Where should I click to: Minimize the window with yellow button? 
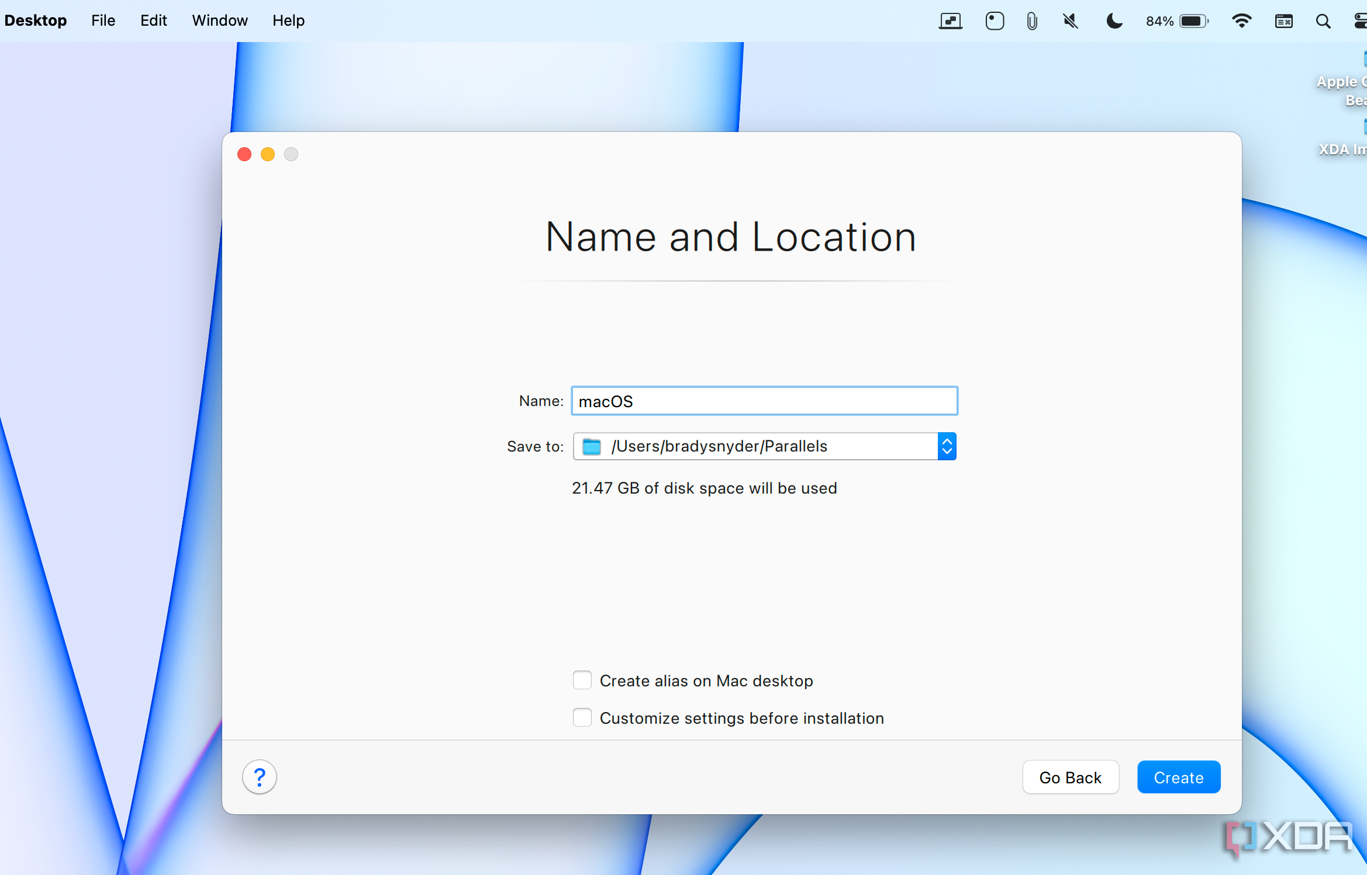[268, 154]
